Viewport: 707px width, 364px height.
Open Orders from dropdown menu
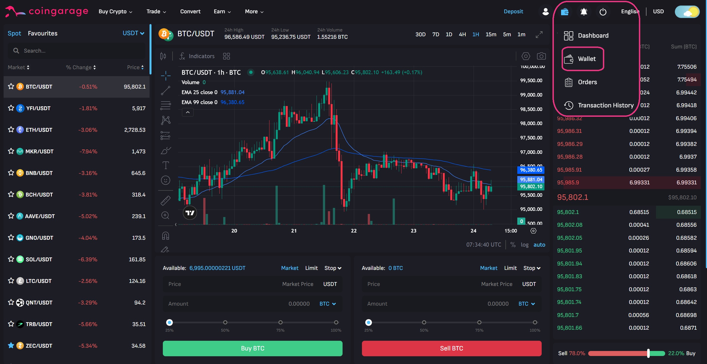581,82
